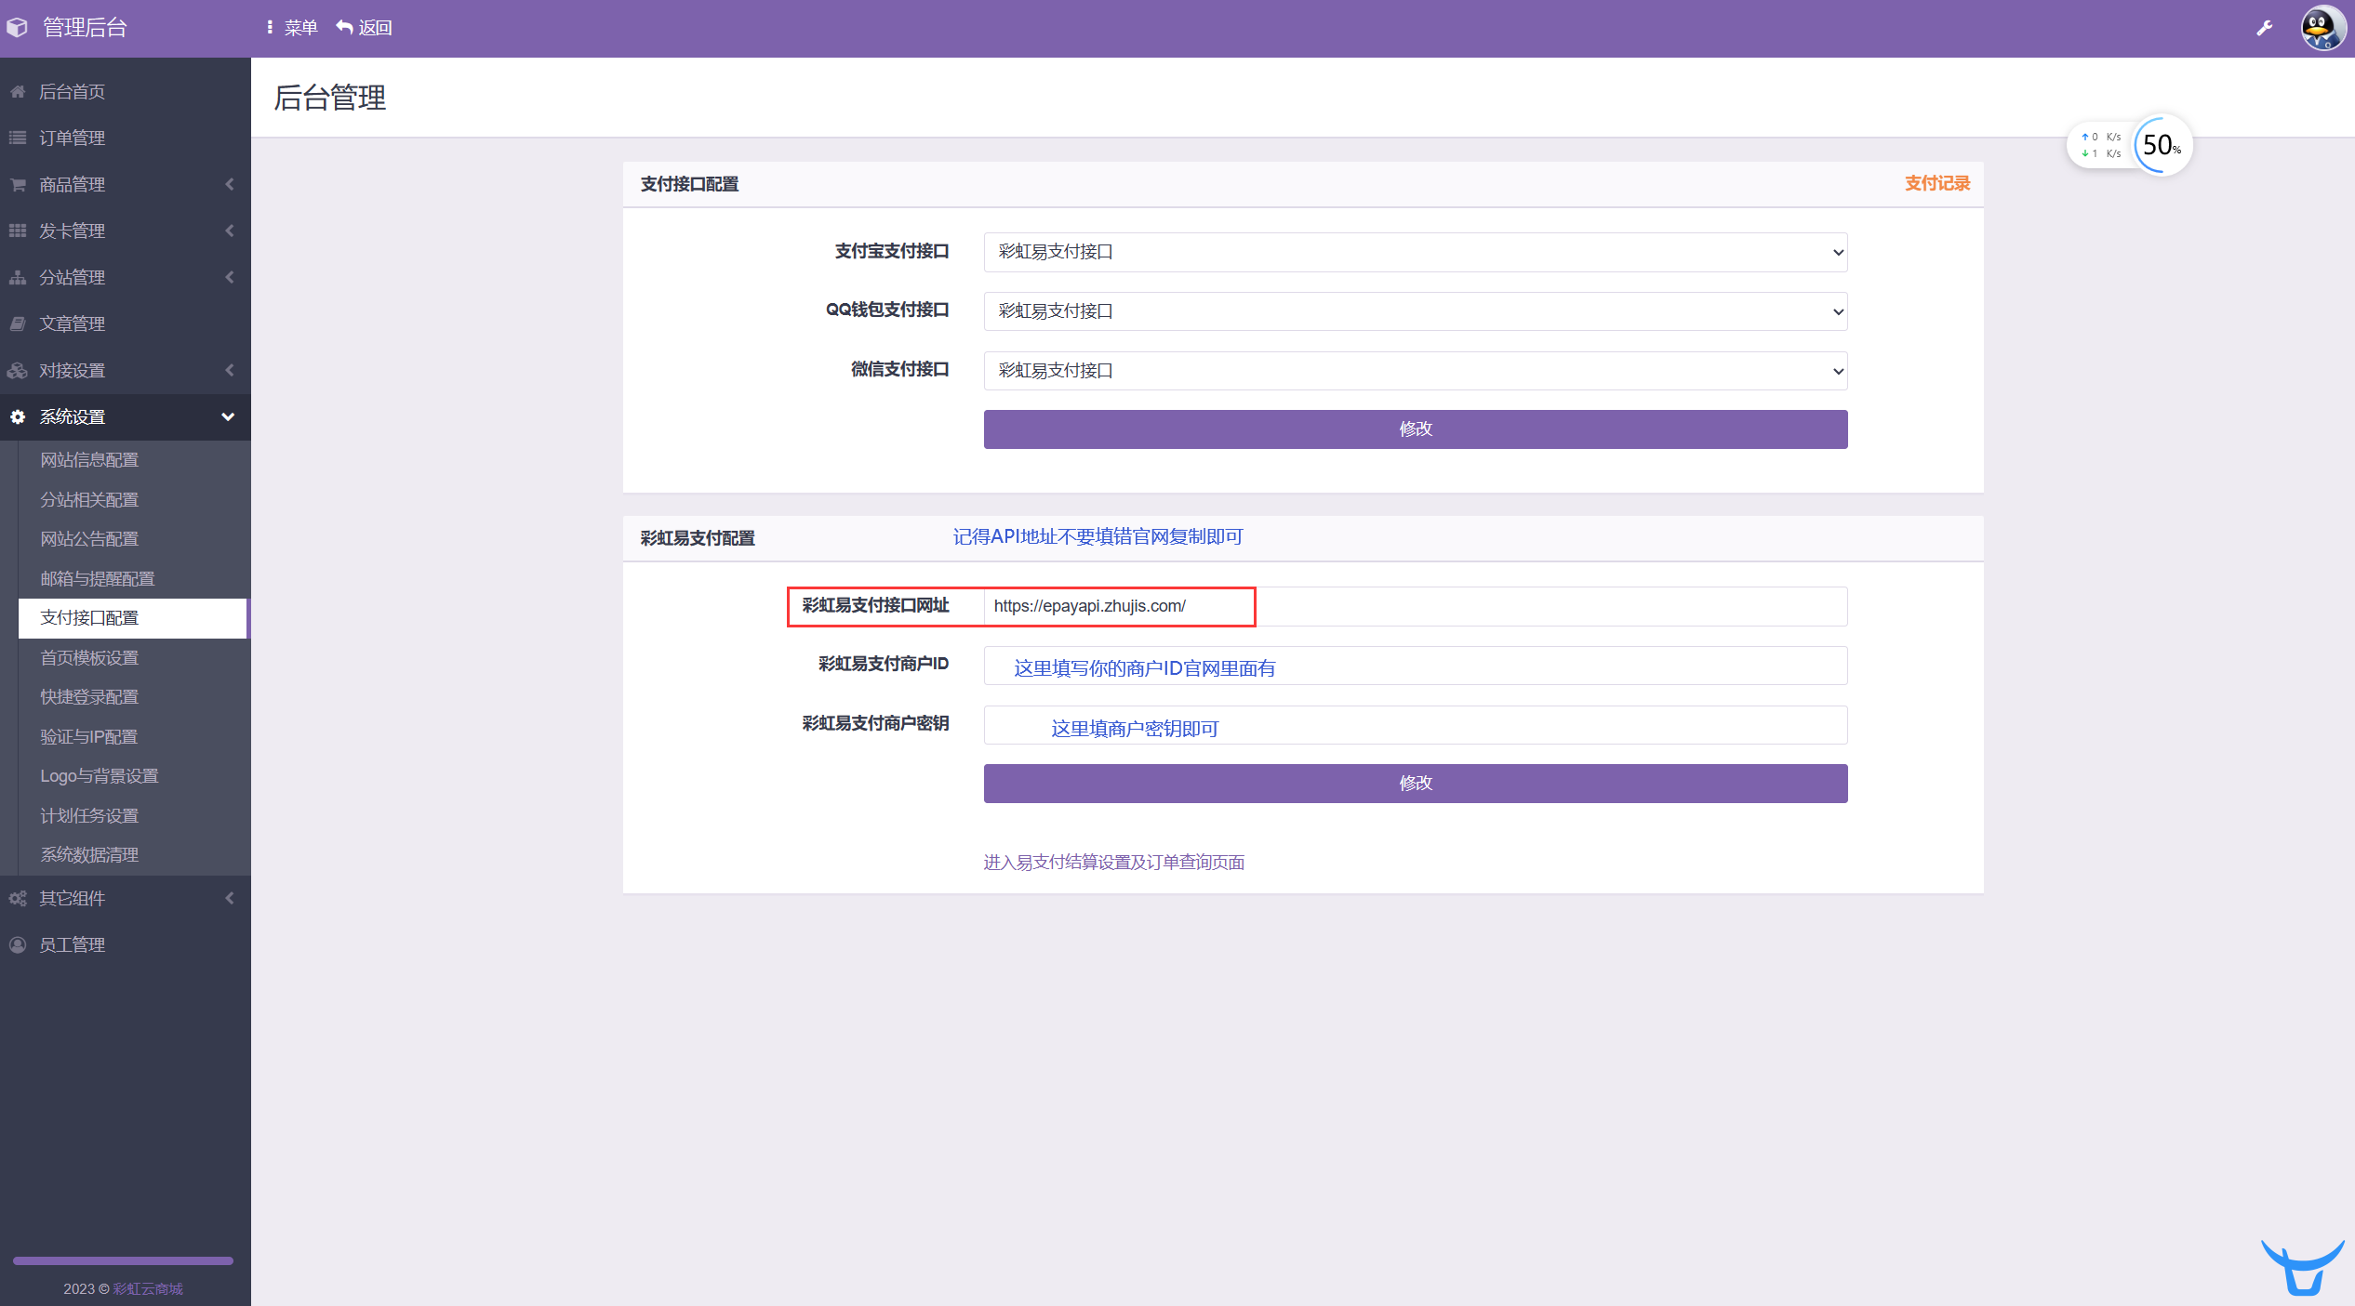Click the 50% network speed widget
This screenshot has width=2355, height=1306.
click(2130, 145)
